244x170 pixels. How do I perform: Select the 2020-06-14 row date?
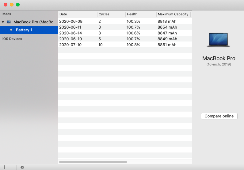[71, 33]
